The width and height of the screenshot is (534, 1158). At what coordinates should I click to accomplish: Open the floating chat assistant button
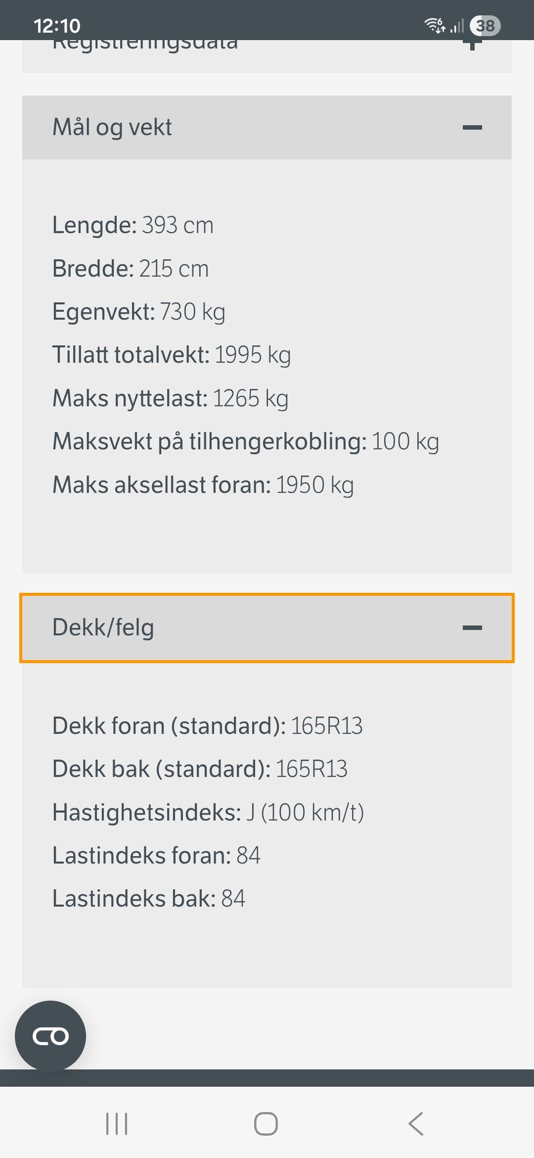point(50,1036)
